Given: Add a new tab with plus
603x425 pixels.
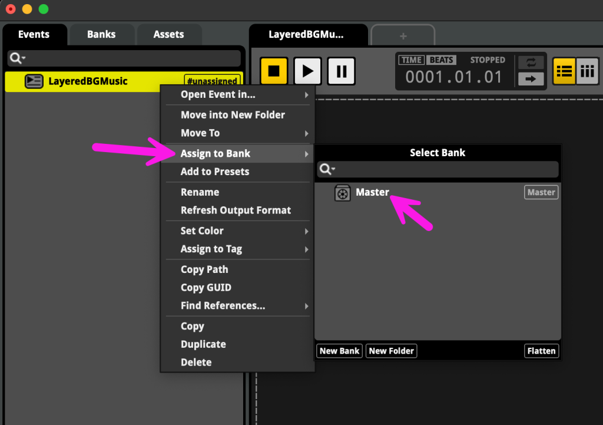Looking at the screenshot, I should click(x=403, y=36).
